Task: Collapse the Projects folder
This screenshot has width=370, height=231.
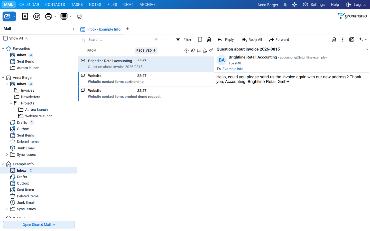Action: coord(11,103)
